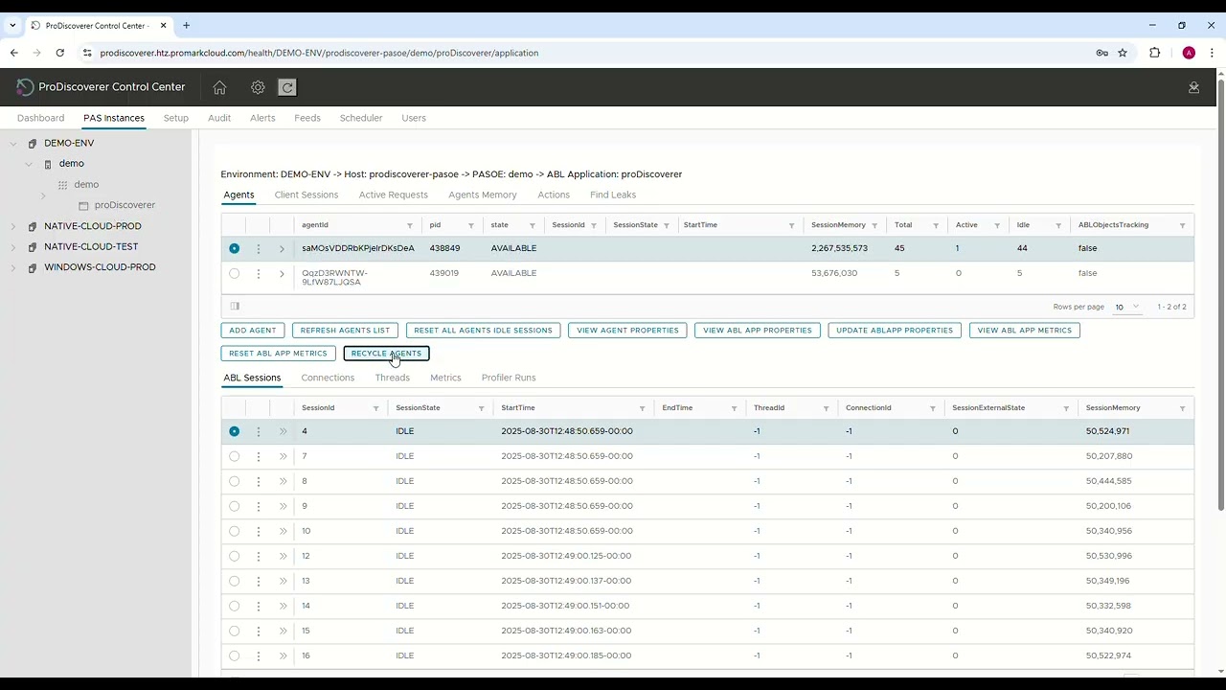Switch to the Client Sessions tab
This screenshot has height=690, width=1226.
pyautogui.click(x=306, y=195)
